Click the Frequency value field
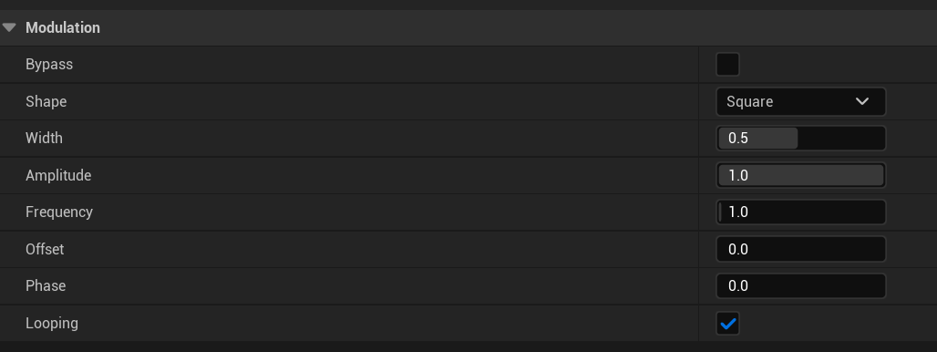The height and width of the screenshot is (352, 937). coord(801,212)
